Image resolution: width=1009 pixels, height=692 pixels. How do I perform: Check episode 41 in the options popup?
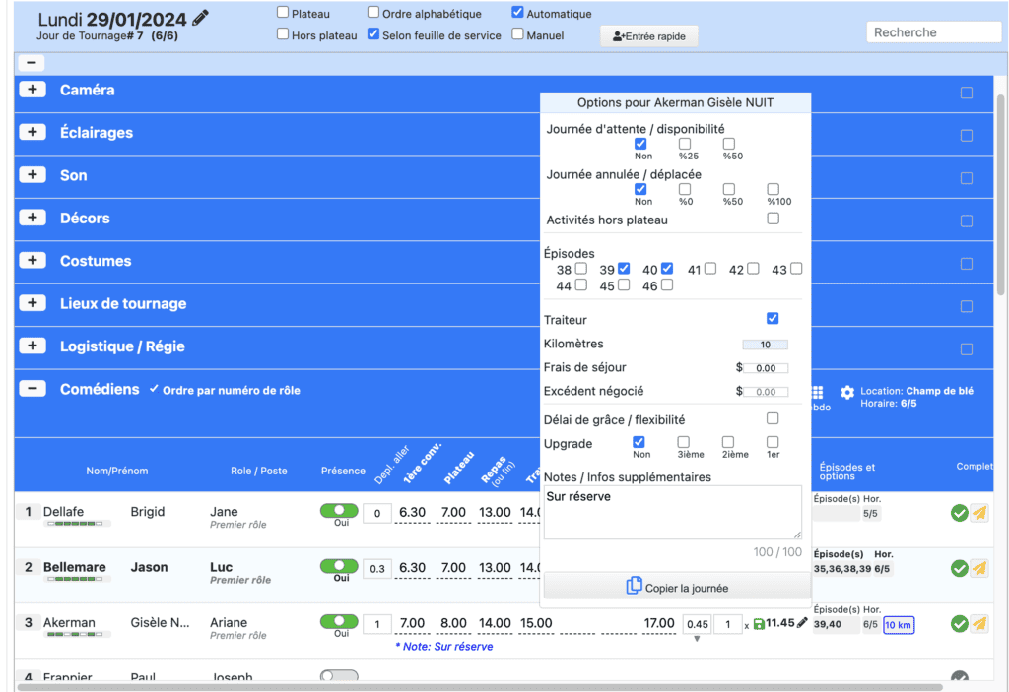point(710,268)
